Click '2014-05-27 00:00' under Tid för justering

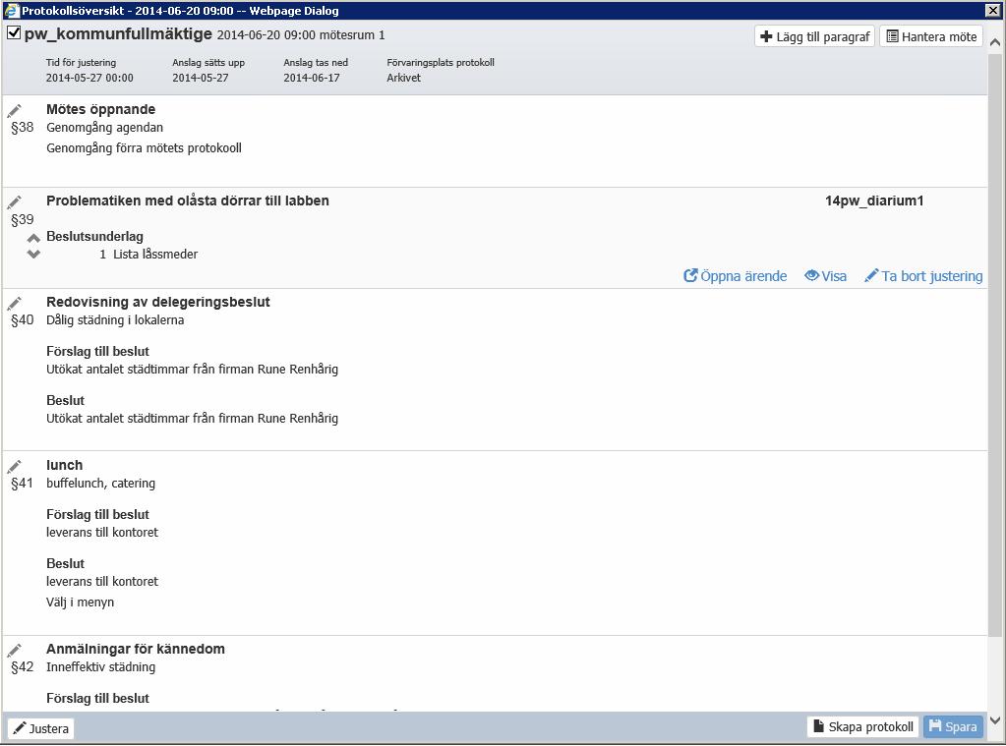89,78
